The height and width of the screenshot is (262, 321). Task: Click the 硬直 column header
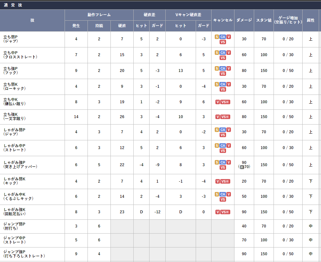coord(122,26)
